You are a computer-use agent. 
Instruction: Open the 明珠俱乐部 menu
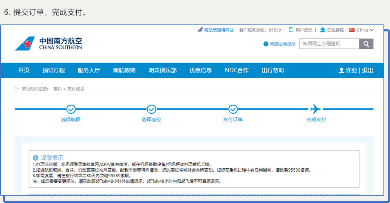[162, 70]
